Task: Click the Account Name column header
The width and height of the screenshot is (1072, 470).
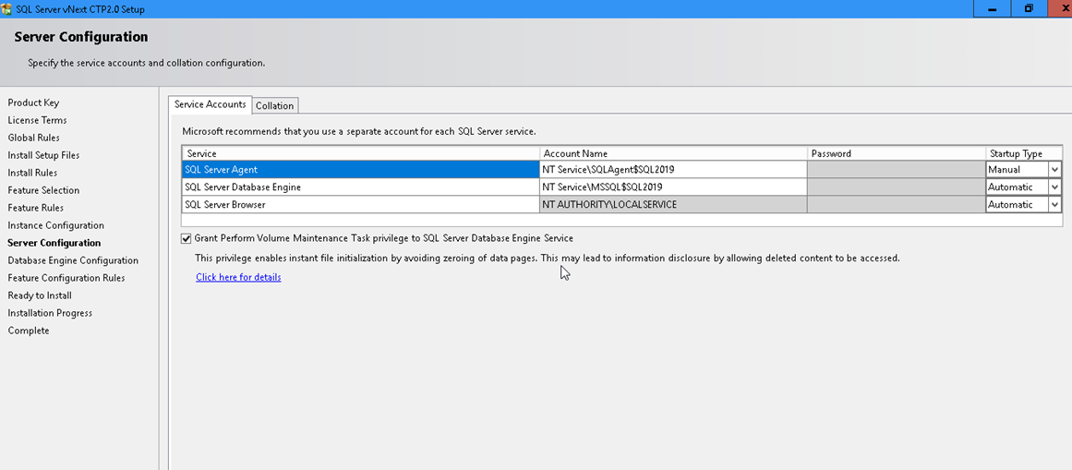Action: (x=673, y=154)
